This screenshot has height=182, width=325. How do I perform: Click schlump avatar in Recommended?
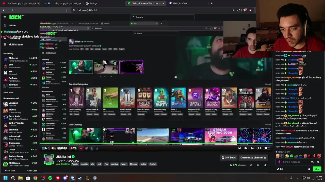tap(5, 131)
